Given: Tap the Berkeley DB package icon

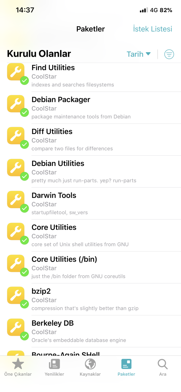Looking at the screenshot, I should coord(16,327).
